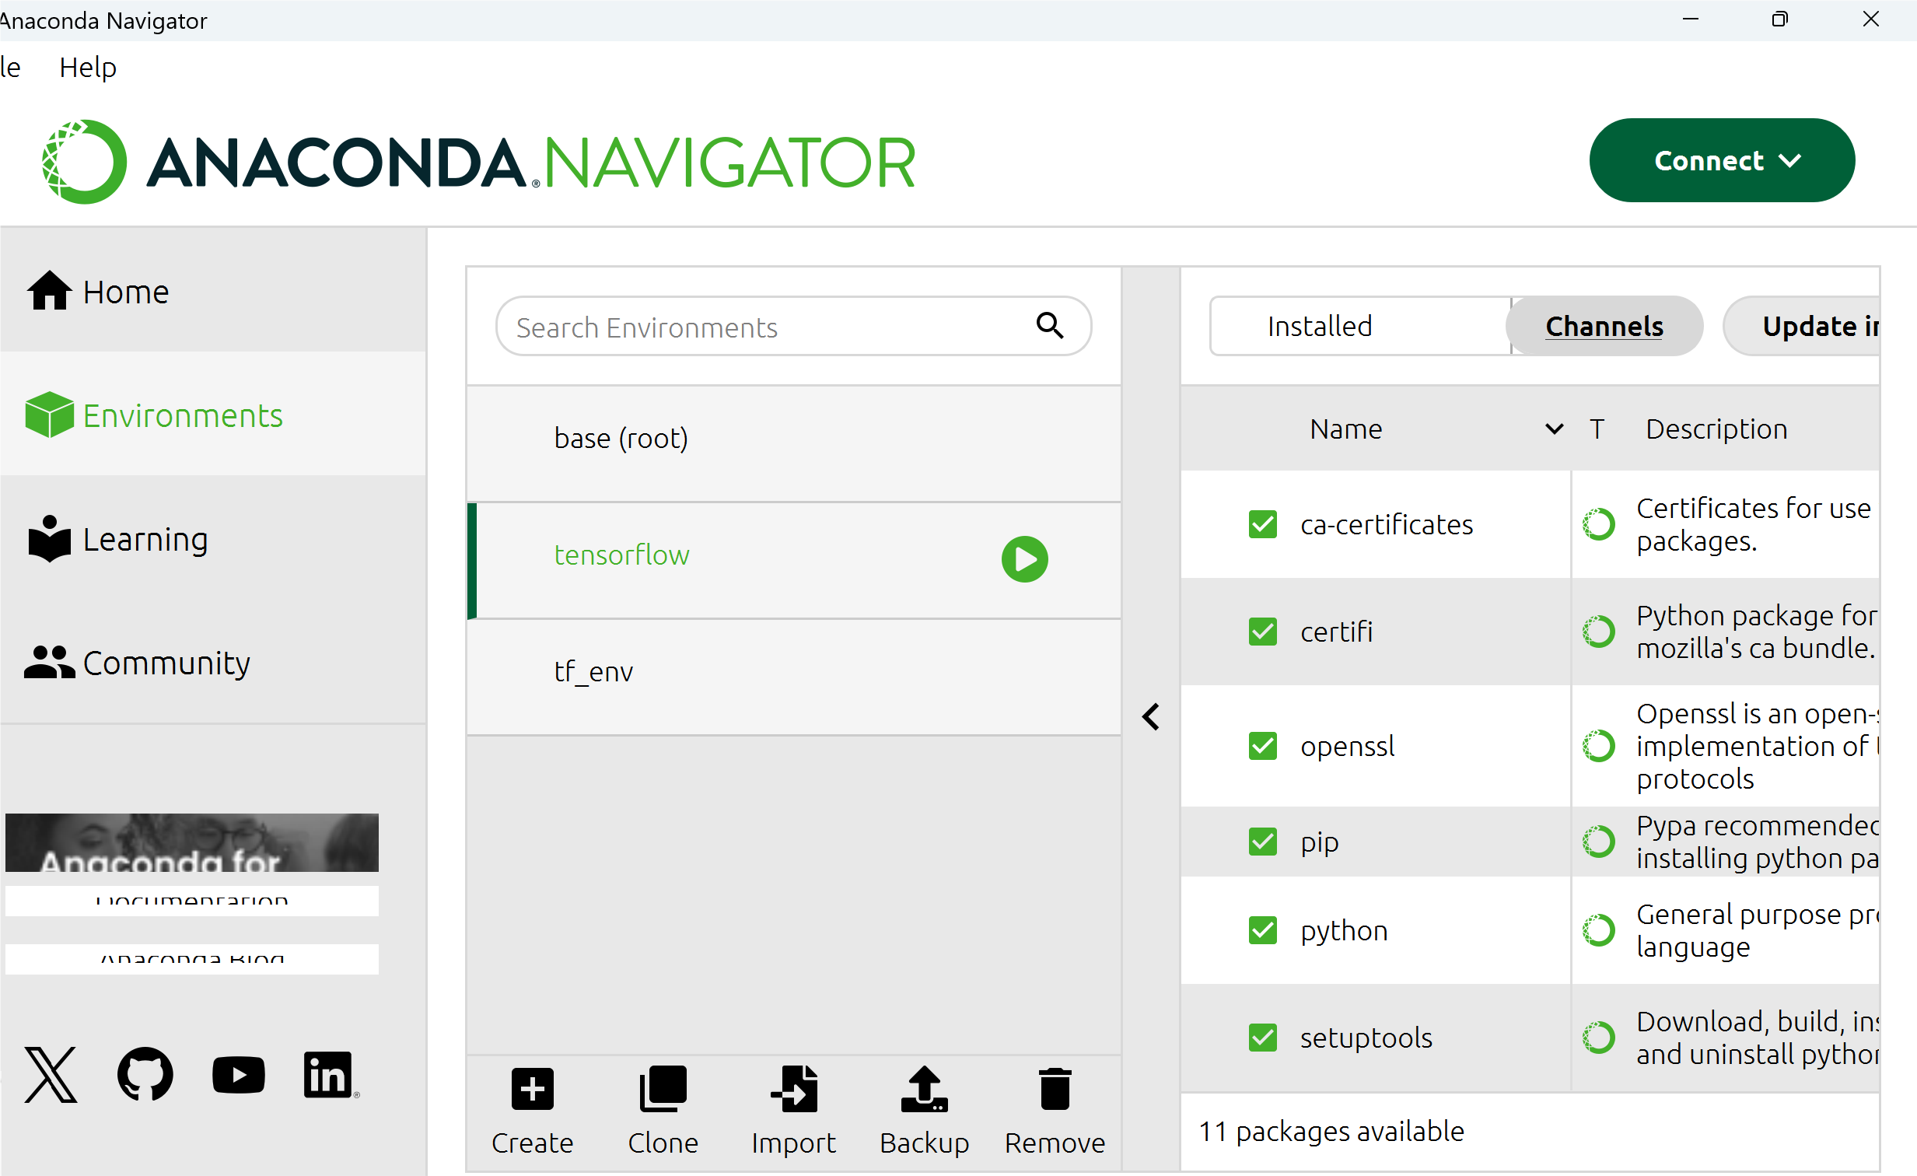Click the Backup environment icon

point(923,1089)
